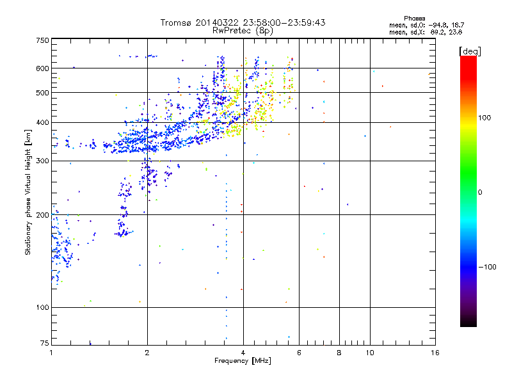Image resolution: width=512 pixels, height=384 pixels.
Task: Click the 'RwPretec (8p)' subtitle
Action: [x=243, y=31]
